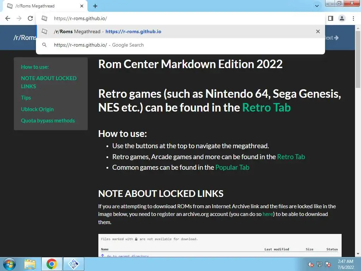Click the NOTE ABOUT LOCKED LINKS heading
The height and width of the screenshot is (271, 361).
click(161, 194)
